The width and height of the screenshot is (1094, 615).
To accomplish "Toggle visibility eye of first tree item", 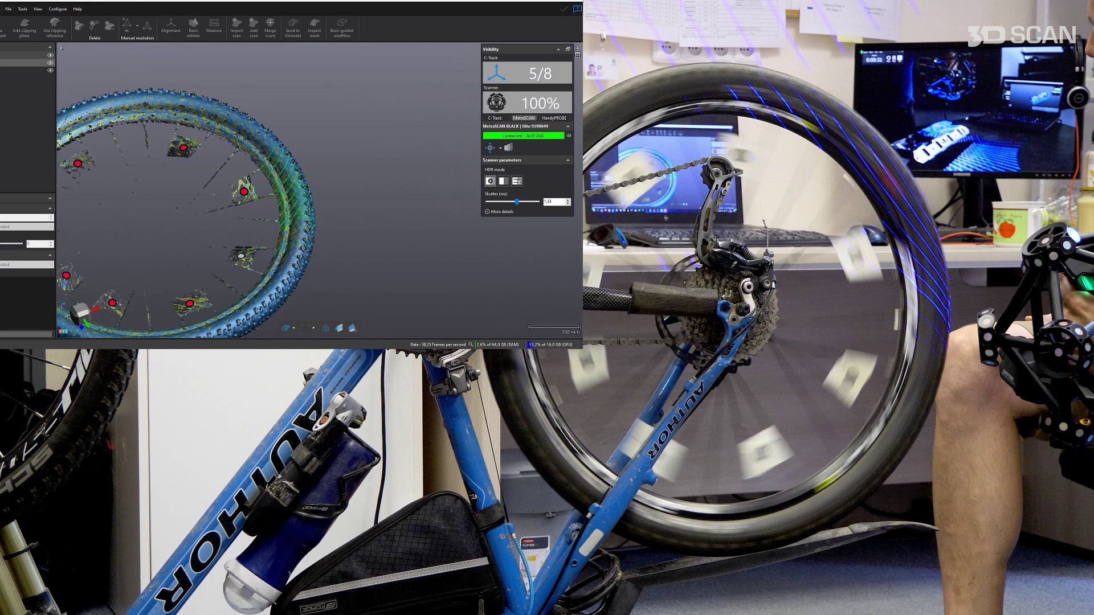I will click(x=50, y=55).
